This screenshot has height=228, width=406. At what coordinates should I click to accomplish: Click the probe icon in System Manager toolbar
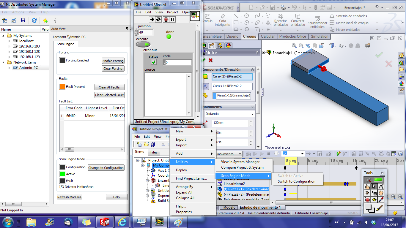pyautogui.click(x=54, y=20)
